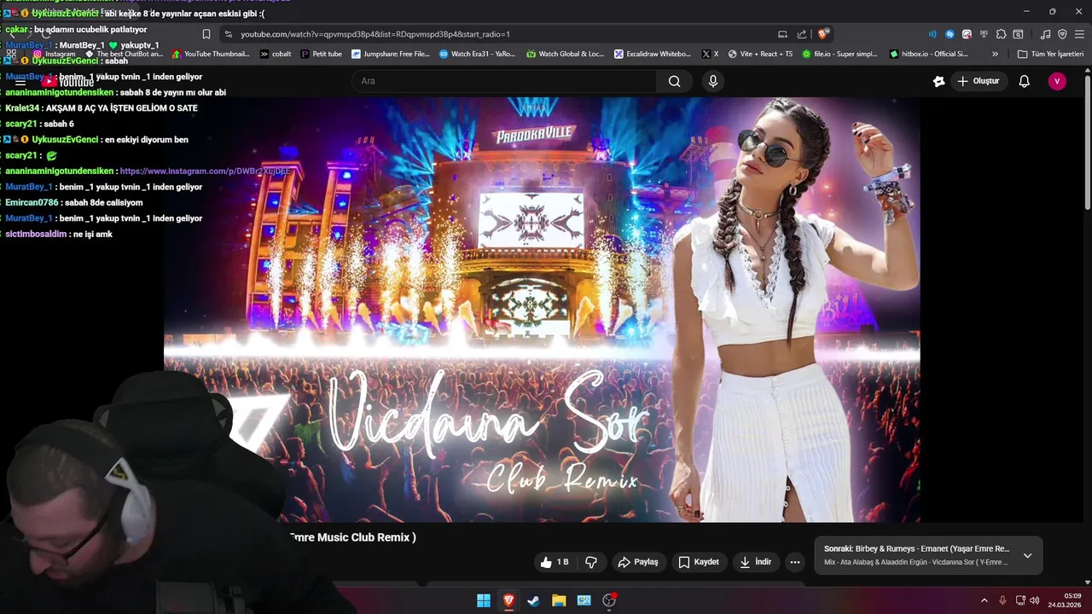The height and width of the screenshot is (614, 1092).
Task: Dislike the video with thumbs down
Action: point(591,562)
